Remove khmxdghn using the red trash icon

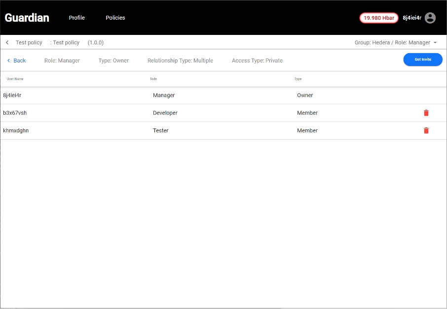point(426,131)
